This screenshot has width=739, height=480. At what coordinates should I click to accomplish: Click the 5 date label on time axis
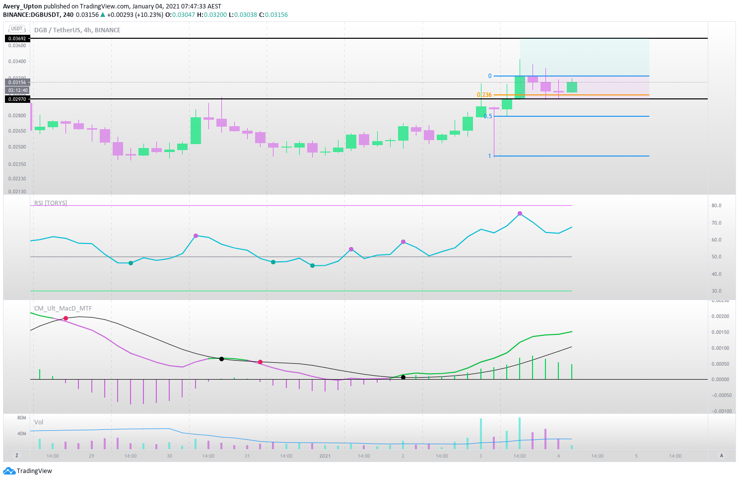(636, 456)
